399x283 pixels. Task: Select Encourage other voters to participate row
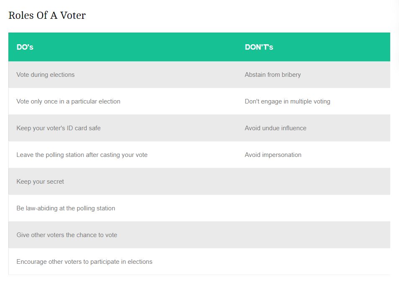coord(84,262)
